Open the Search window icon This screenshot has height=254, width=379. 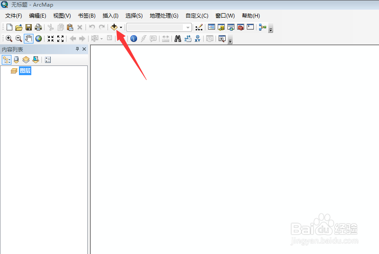[x=231, y=27]
